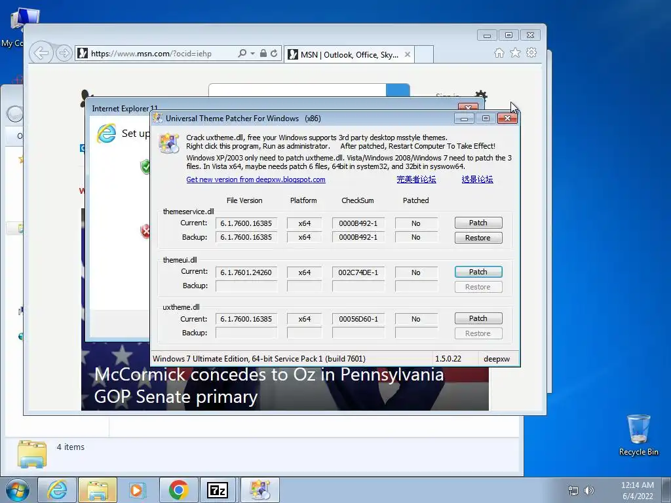Open Internet Explorer from the taskbar
The width and height of the screenshot is (671, 503).
coord(57,490)
